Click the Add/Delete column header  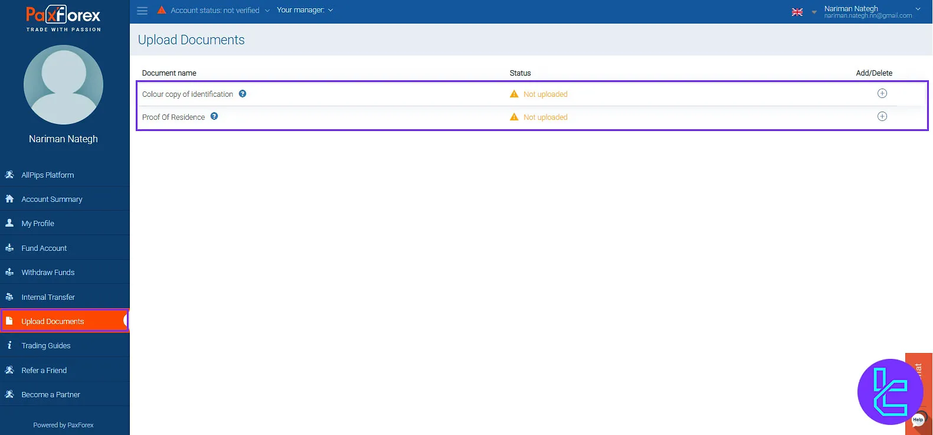[874, 73]
